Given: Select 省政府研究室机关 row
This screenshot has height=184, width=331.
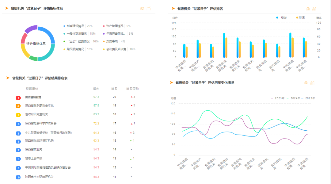Looking at the screenshot, I should pos(77,114).
